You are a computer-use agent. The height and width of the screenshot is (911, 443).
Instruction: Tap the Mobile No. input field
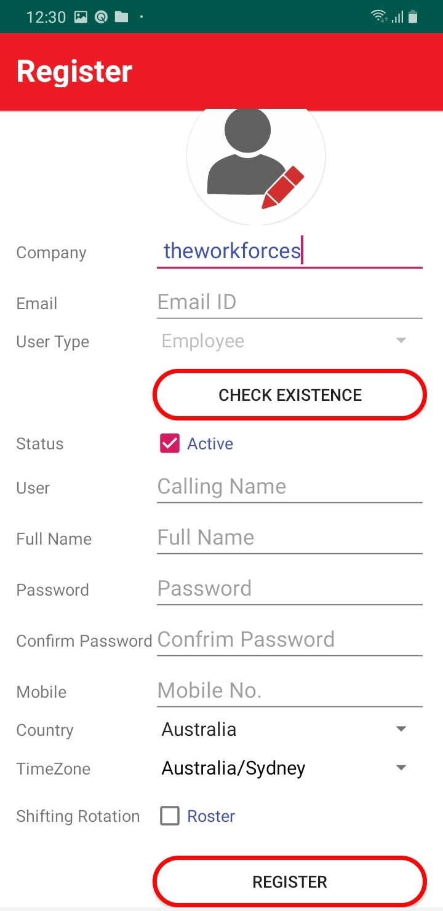click(x=290, y=691)
